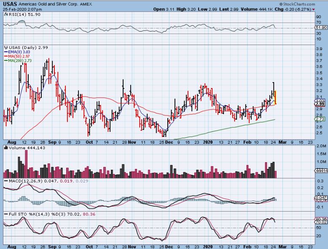328x249 pixels.
Task: Click the 2020 label on the bottom date axis
Action: (x=208, y=247)
